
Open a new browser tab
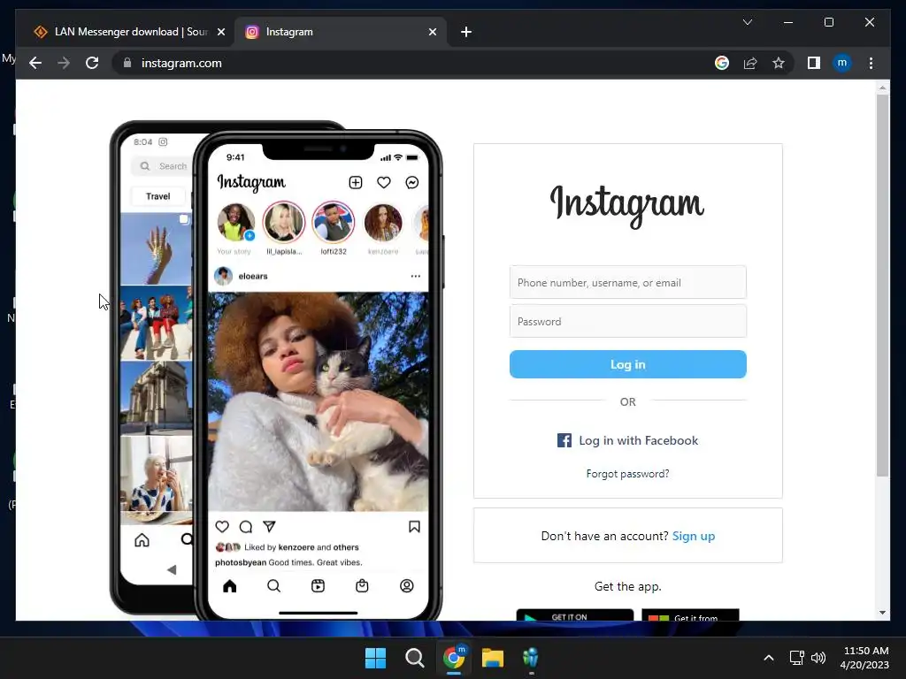tap(466, 32)
